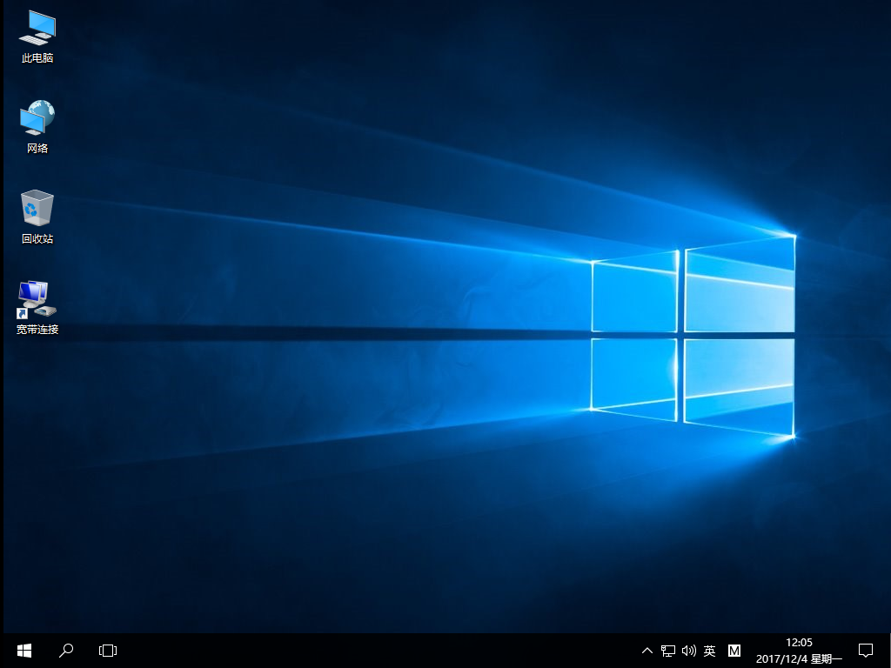This screenshot has width=891, height=668.
Task: Open 此电脑 (This PC) desktop icon
Action: 36,30
